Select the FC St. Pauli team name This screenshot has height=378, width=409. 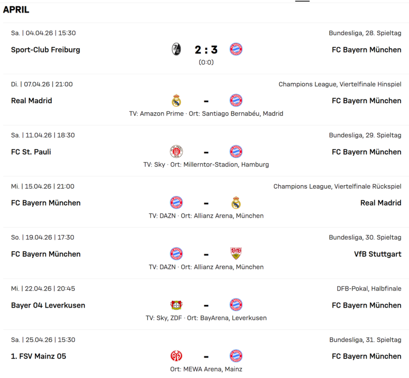click(31, 152)
